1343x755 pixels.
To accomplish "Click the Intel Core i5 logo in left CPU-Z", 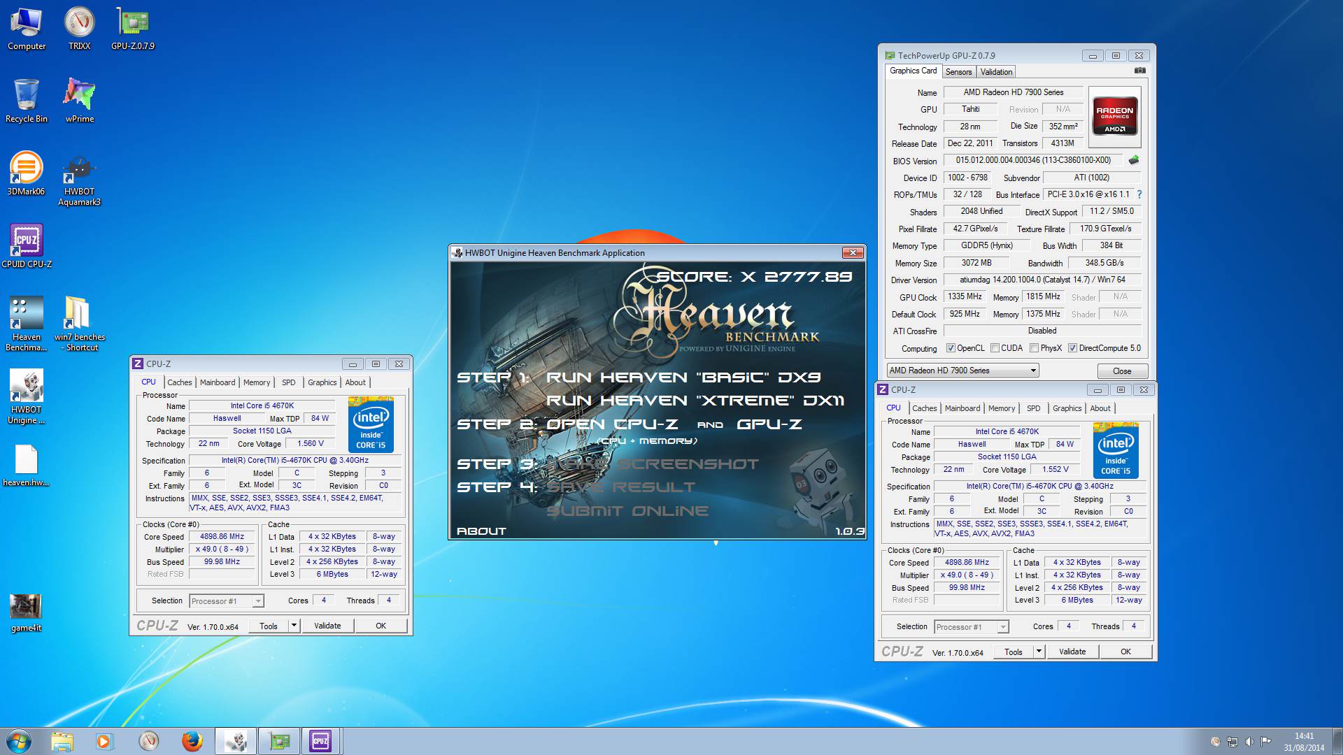I will pos(371,426).
